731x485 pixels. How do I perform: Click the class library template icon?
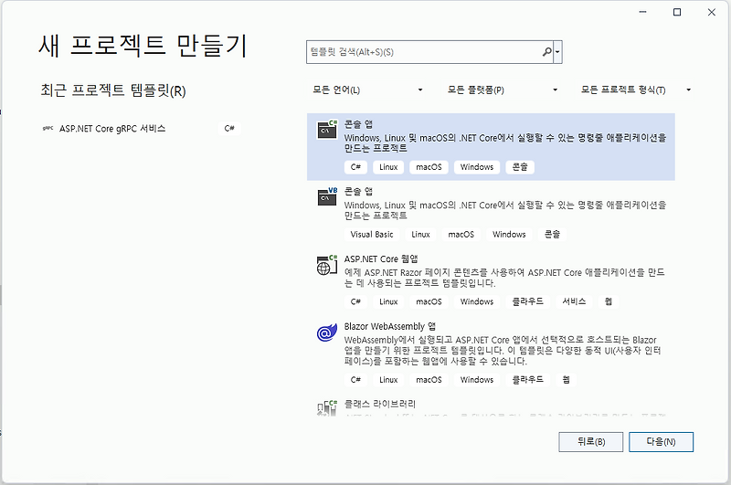(x=327, y=407)
